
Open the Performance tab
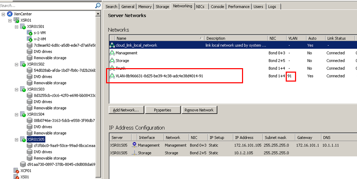coord(239,7)
